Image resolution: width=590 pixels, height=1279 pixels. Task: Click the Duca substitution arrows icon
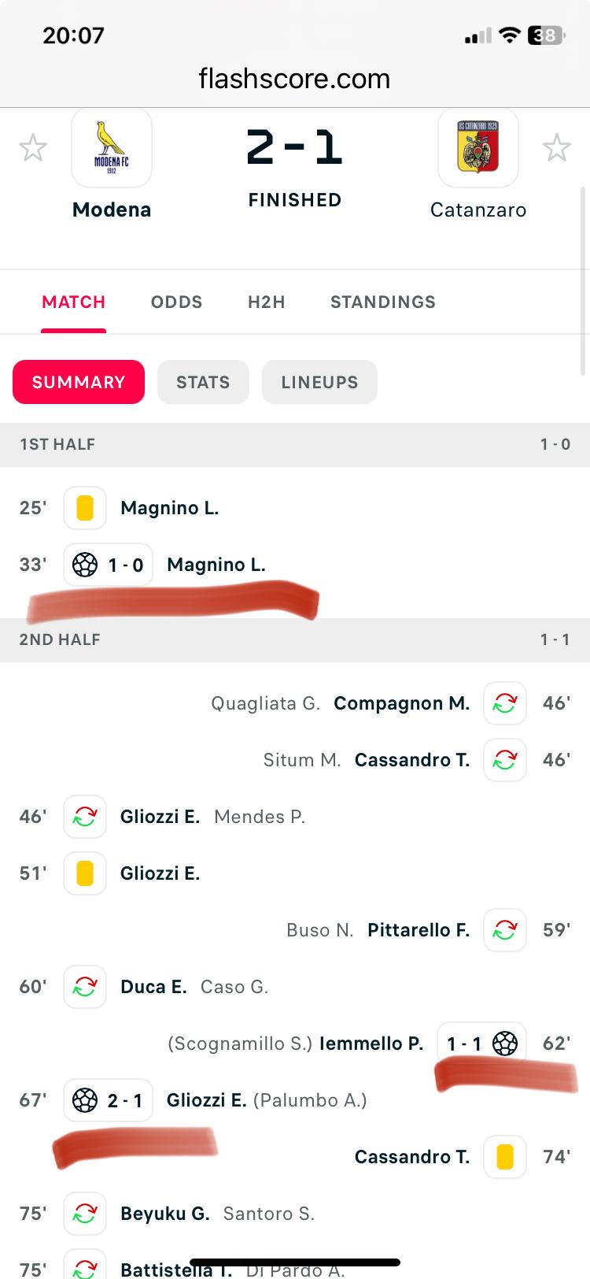(x=85, y=987)
